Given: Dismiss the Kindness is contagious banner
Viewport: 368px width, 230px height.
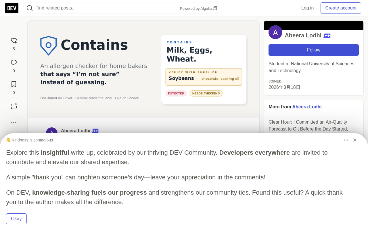Looking at the screenshot, I should 355,140.
